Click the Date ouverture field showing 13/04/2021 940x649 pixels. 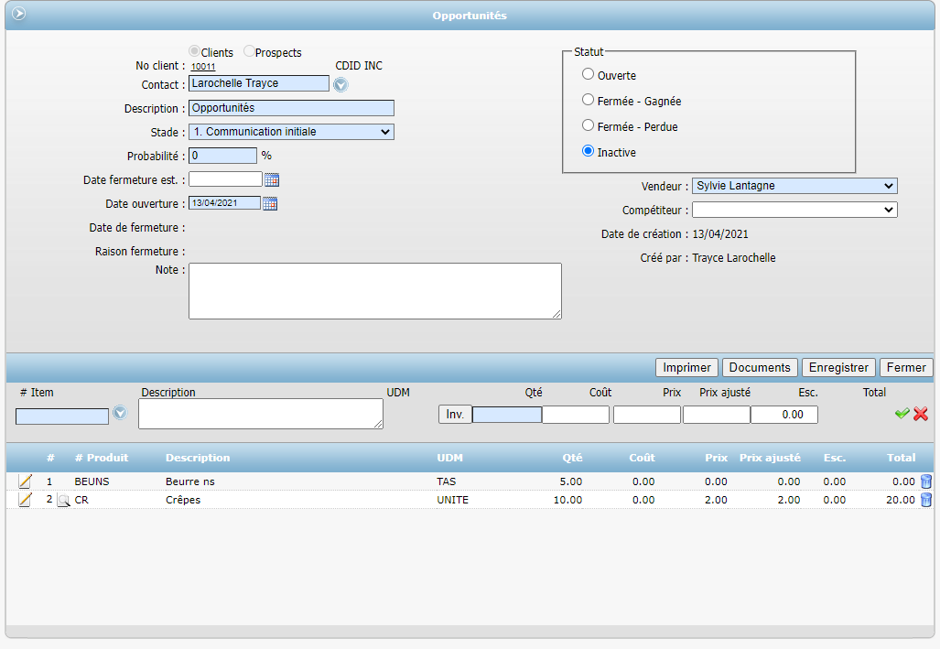(225, 203)
